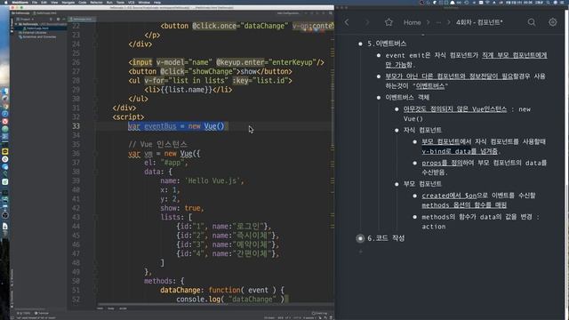Go to WorkFlowy Home breadcrumb

click(413, 22)
